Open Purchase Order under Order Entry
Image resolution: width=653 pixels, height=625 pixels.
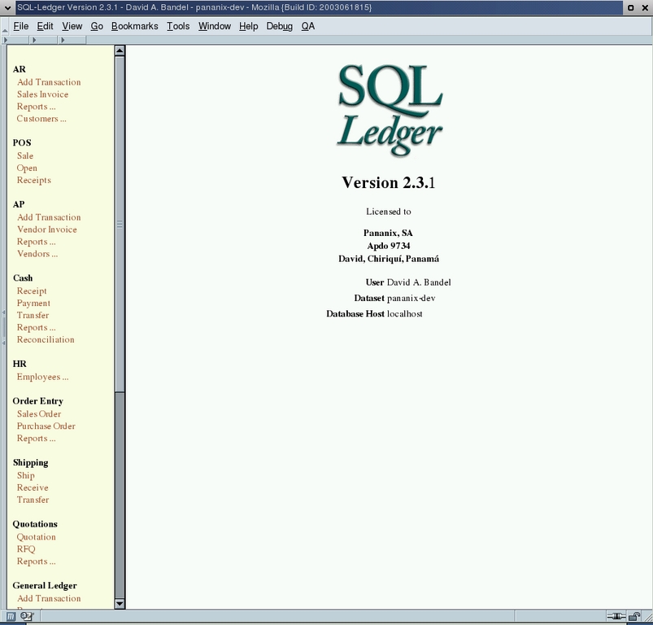point(46,426)
